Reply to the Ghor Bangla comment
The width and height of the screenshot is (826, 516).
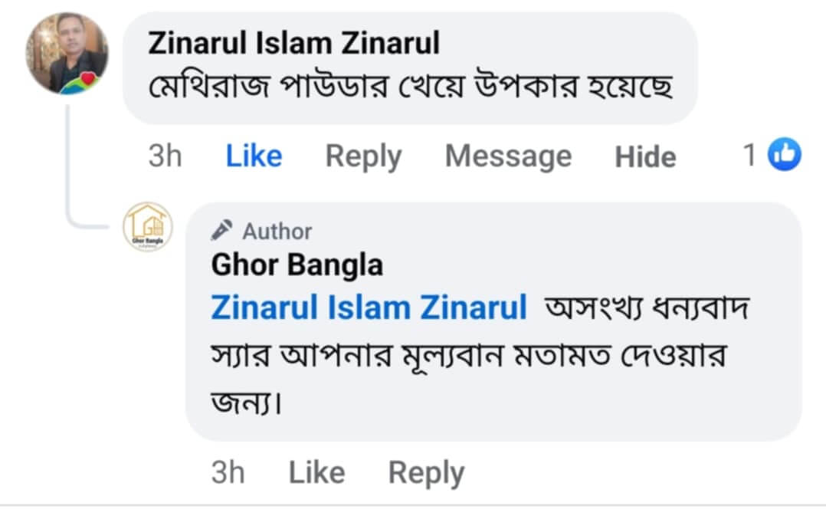pos(426,473)
